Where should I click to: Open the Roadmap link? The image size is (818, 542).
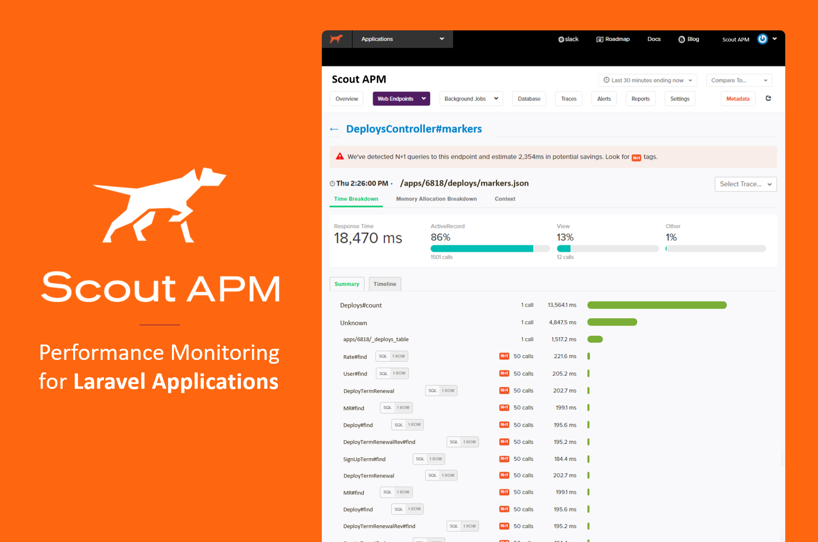pyautogui.click(x=613, y=39)
